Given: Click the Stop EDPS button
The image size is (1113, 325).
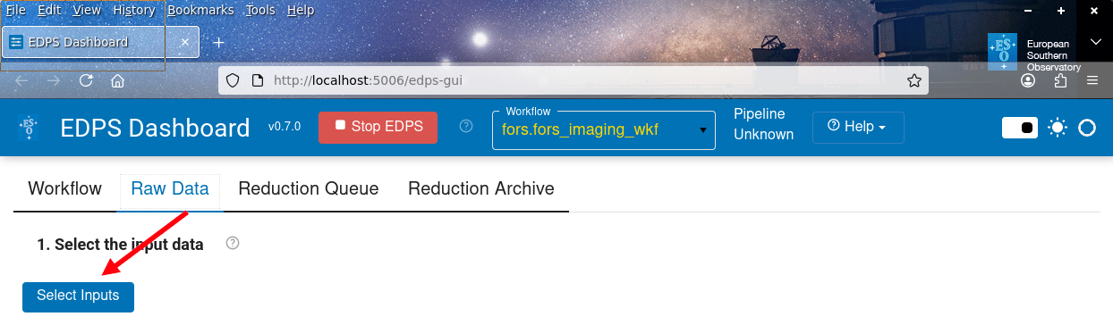Looking at the screenshot, I should [378, 127].
